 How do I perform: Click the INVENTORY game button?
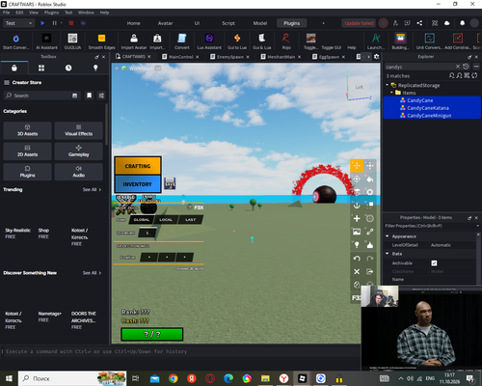138,184
